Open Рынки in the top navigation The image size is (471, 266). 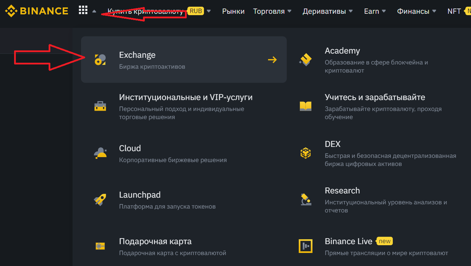coord(233,11)
